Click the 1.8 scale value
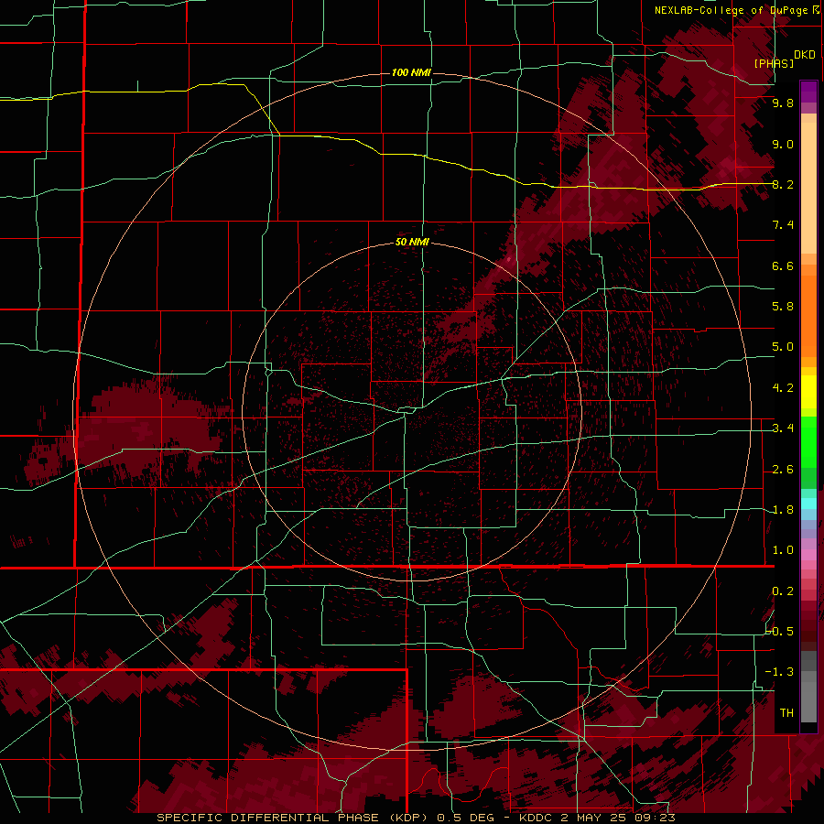Viewport: 824px width, 824px height. 783,510
